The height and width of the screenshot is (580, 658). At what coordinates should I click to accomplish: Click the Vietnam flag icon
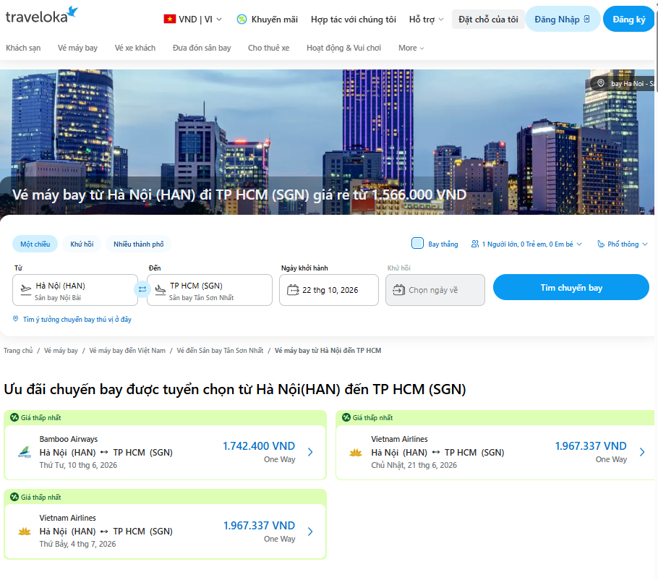tap(169, 20)
